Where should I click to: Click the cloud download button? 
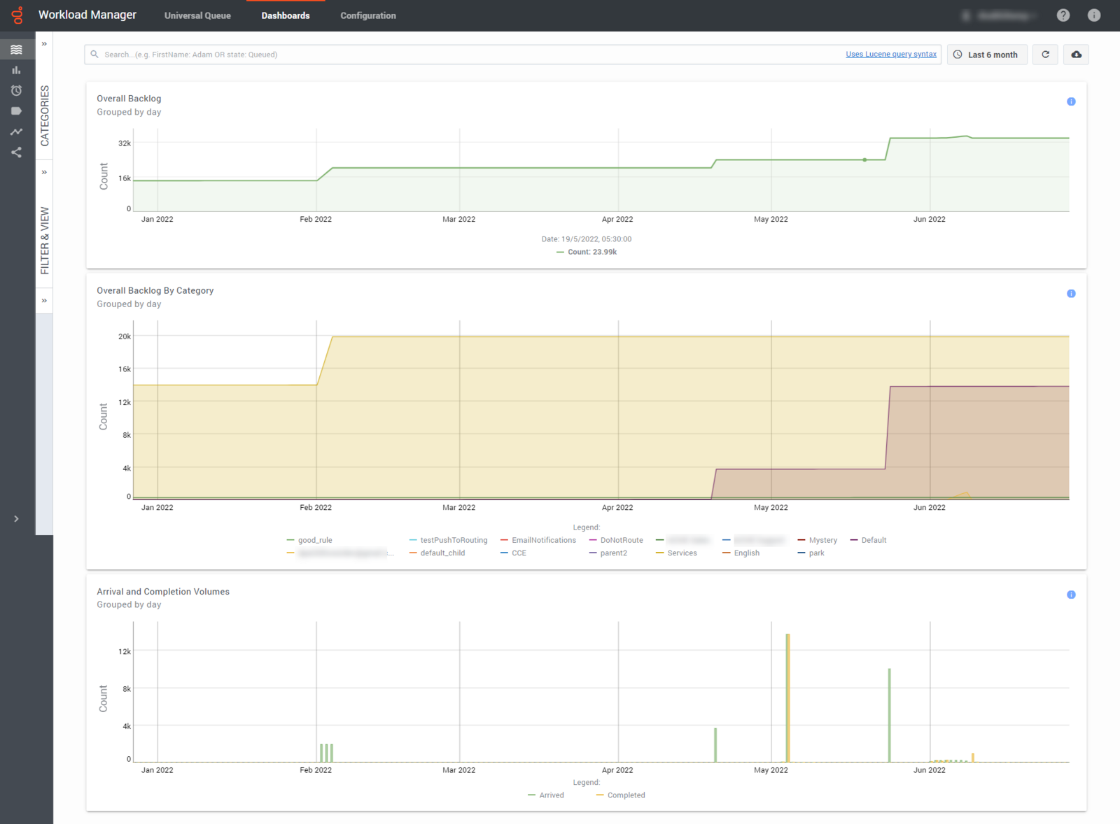[1077, 55]
